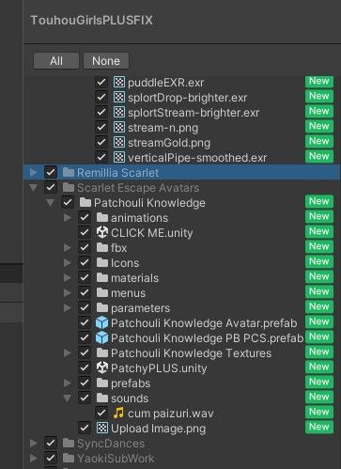The image size is (341, 469).
Task: Expand the SyncDances folder
Action: [x=34, y=443]
